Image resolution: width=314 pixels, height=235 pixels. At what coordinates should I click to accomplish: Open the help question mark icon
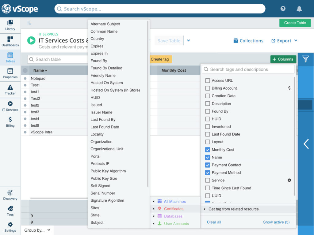(283, 9)
